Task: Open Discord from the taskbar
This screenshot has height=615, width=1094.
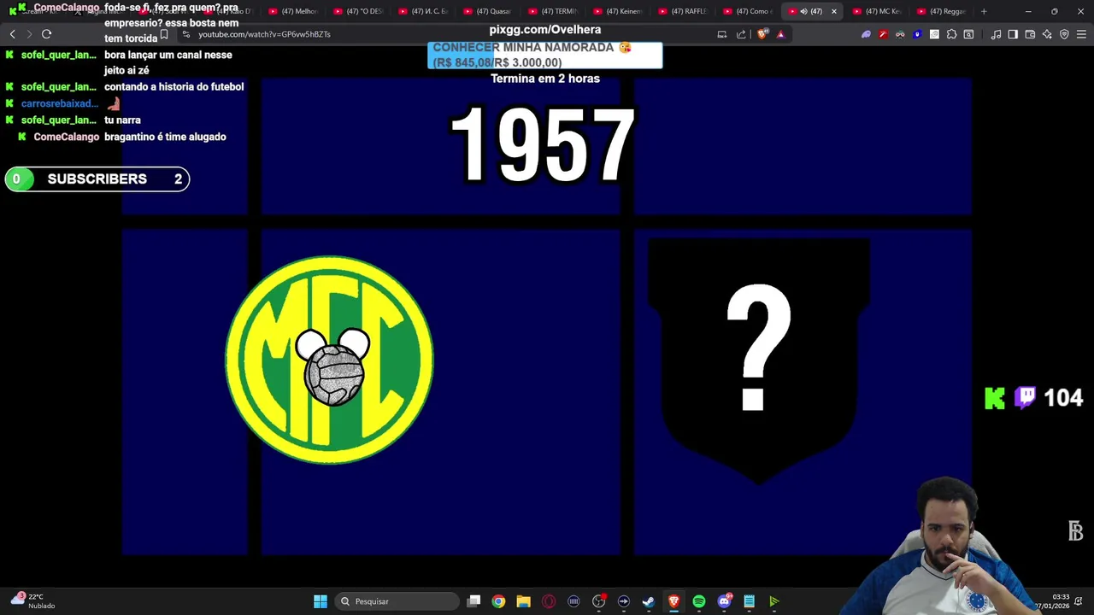Action: tap(724, 601)
